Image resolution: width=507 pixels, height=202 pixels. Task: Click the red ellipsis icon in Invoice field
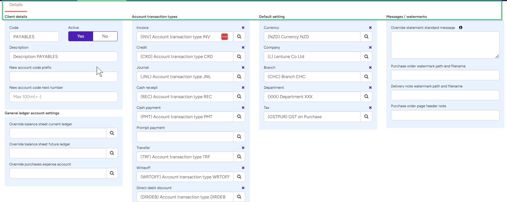pos(224,37)
